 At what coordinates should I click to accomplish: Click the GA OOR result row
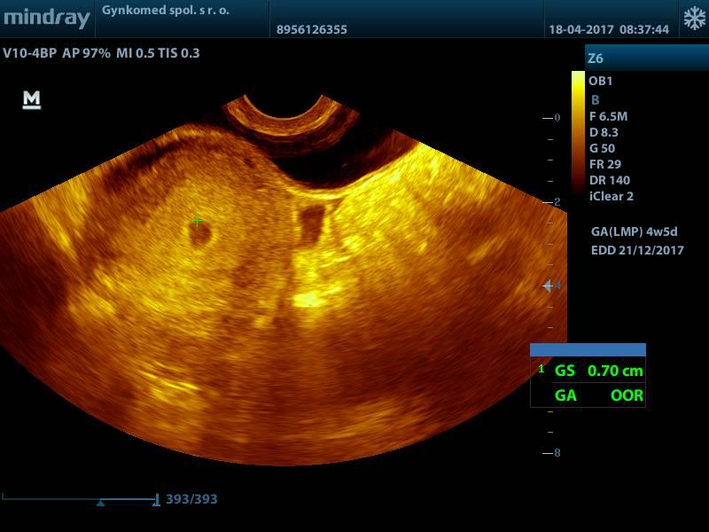pos(599,395)
